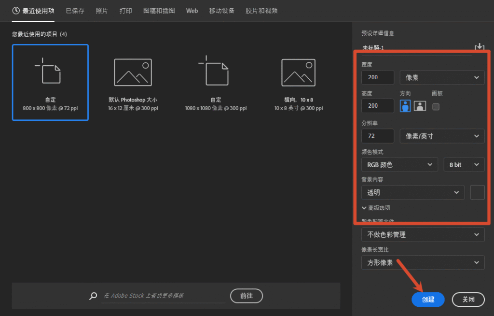Open the RGB 颜色 color mode dropdown
This screenshot has width=494, height=316.
pyautogui.click(x=399, y=164)
